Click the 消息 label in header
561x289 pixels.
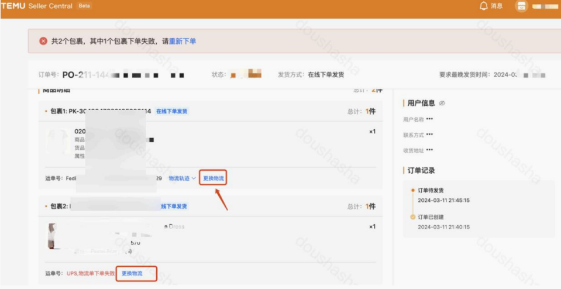coord(497,6)
